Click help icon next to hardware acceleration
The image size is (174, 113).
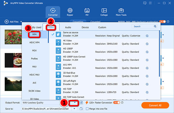[x=168, y=22]
